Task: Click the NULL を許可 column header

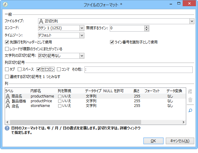Action: pos(118,91)
